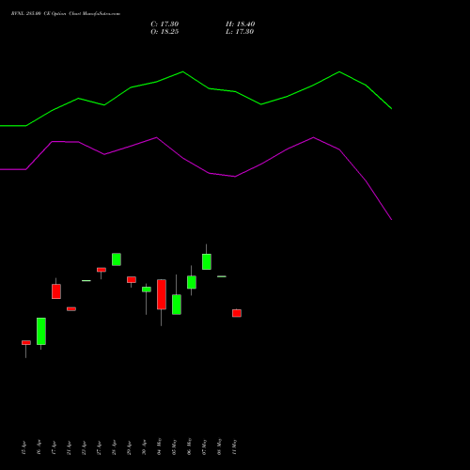This screenshot has height=470, width=470.
Task: Click the close value C: 17.30
Action: pyautogui.click(x=164, y=24)
